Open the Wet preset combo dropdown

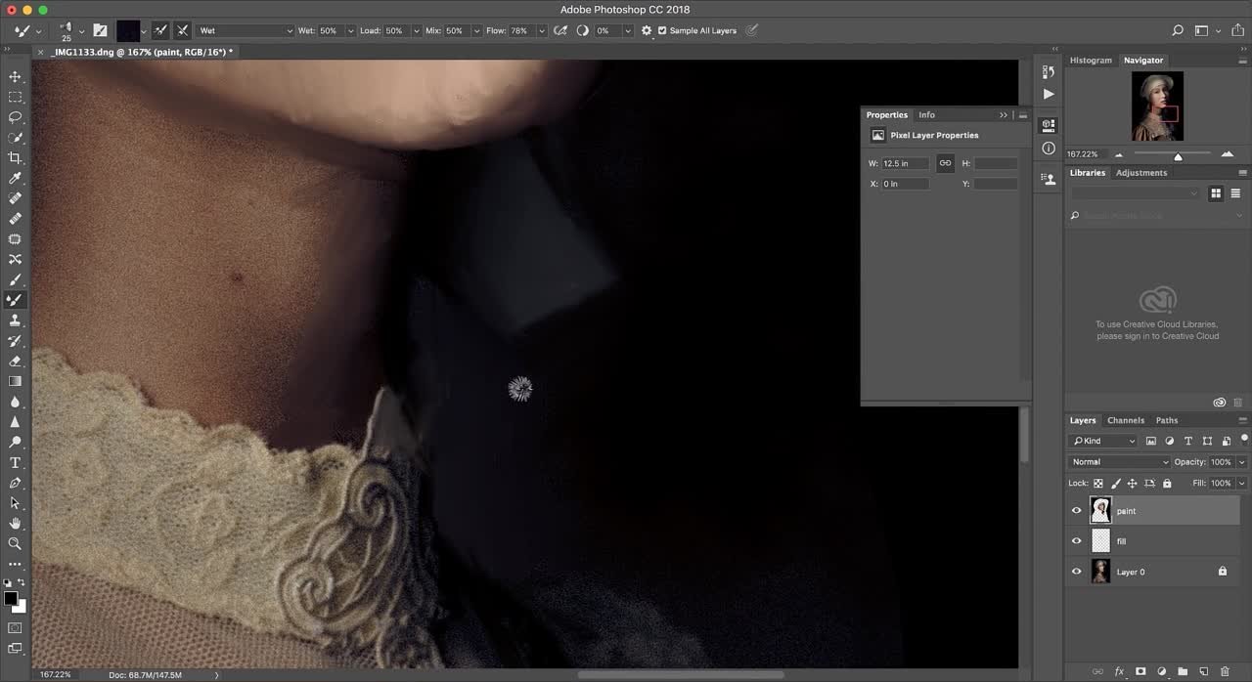point(246,31)
